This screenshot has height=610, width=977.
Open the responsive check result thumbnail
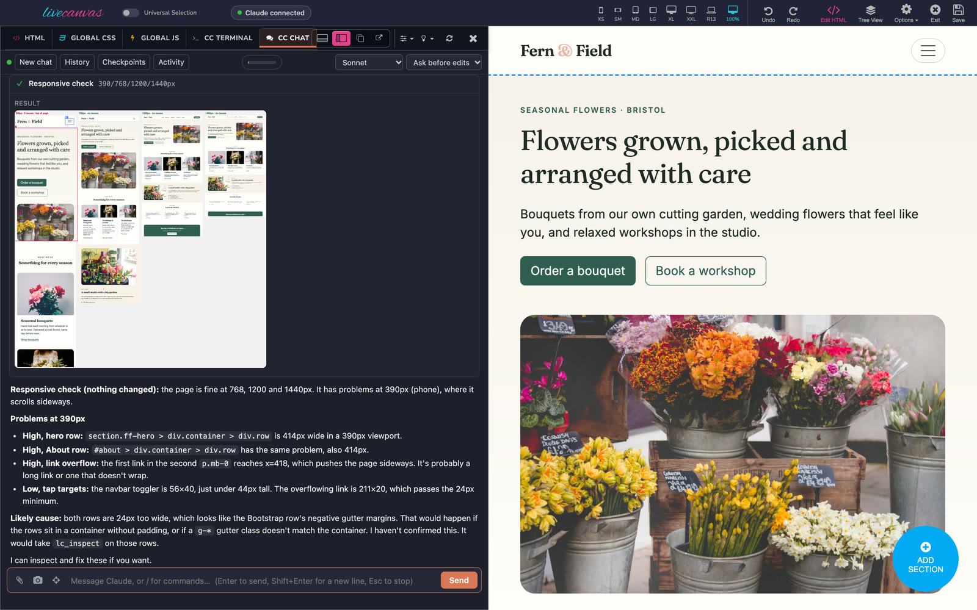[140, 239]
